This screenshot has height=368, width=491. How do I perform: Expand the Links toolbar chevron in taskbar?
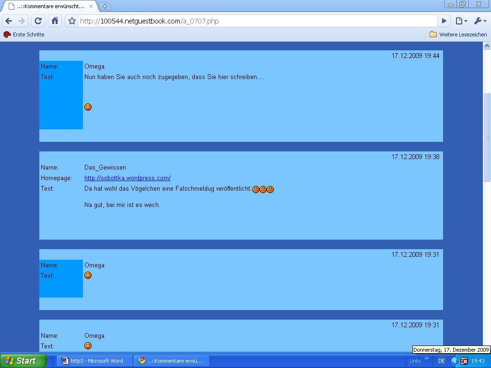(x=426, y=358)
